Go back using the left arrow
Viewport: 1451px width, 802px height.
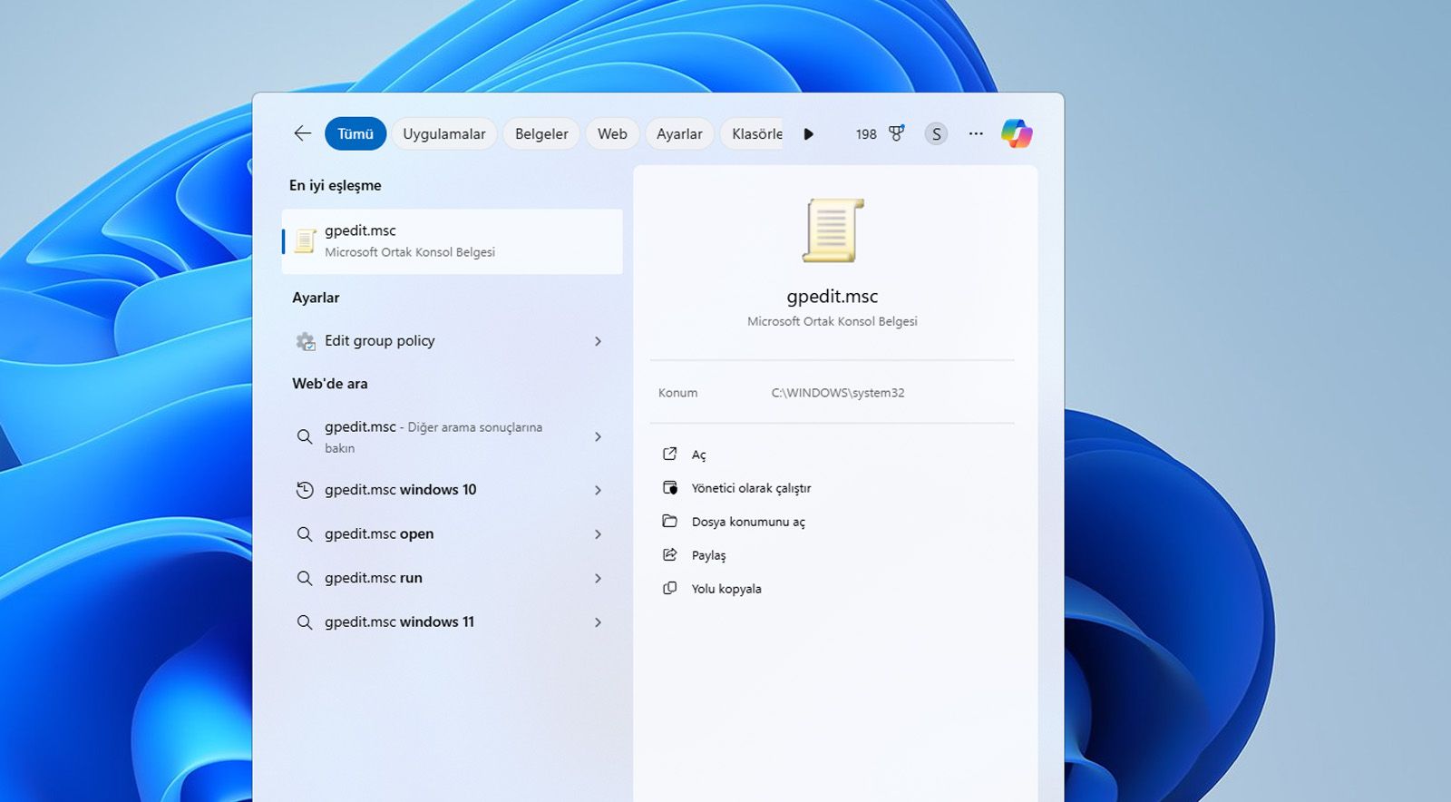[303, 133]
